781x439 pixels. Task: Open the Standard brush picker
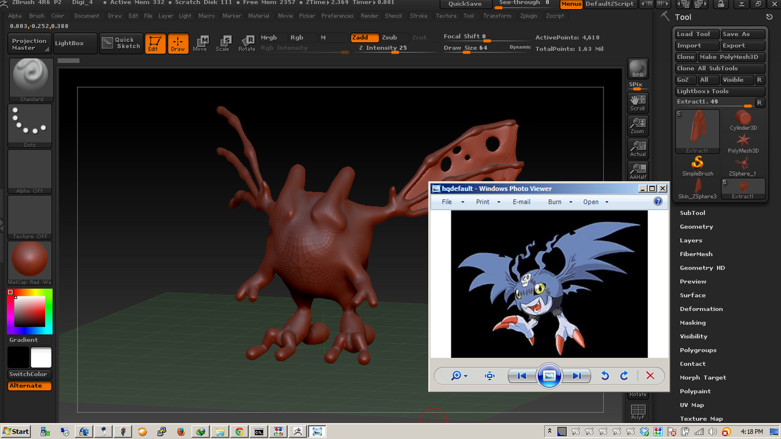31,80
